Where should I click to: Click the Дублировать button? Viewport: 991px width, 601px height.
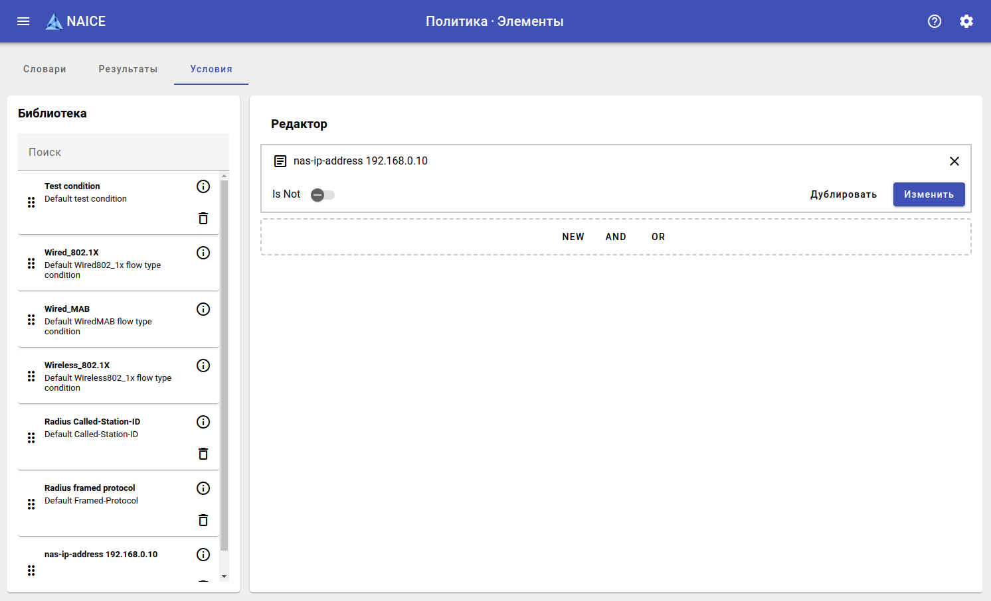(x=844, y=194)
